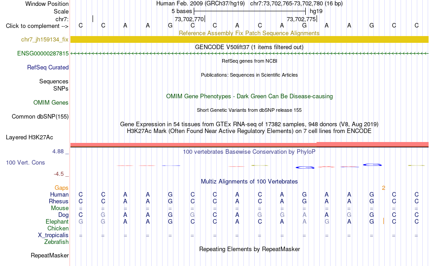Click the -4.5 lower conservation score label
The height and width of the screenshot is (266, 429).
click(x=59, y=174)
